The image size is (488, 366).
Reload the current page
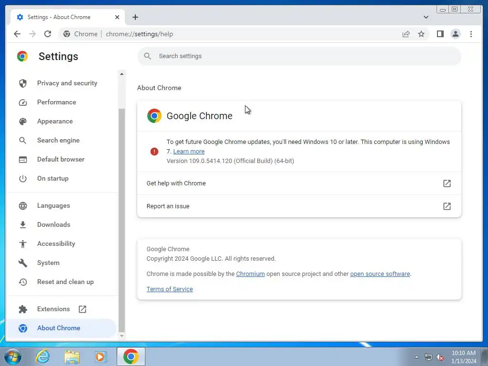pyautogui.click(x=48, y=34)
